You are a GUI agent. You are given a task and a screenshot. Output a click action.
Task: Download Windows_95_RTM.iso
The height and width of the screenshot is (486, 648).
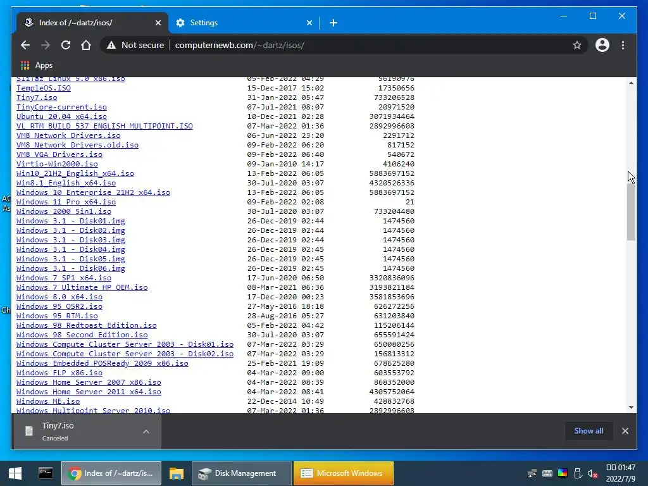pos(57,316)
